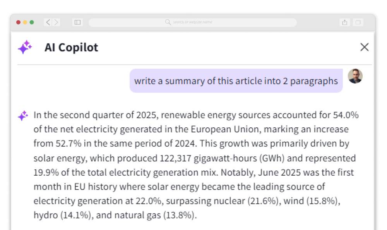Click the small sparkle icon beside the response
The height and width of the screenshot is (230, 387).
(23, 115)
